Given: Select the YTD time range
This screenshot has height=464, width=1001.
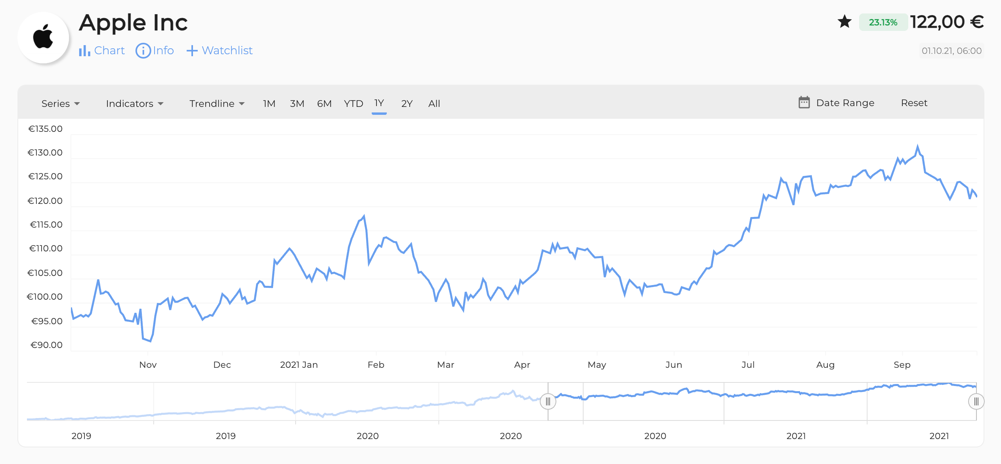Looking at the screenshot, I should point(353,103).
